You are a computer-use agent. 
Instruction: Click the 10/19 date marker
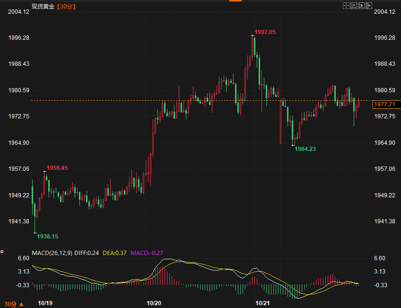pos(45,303)
